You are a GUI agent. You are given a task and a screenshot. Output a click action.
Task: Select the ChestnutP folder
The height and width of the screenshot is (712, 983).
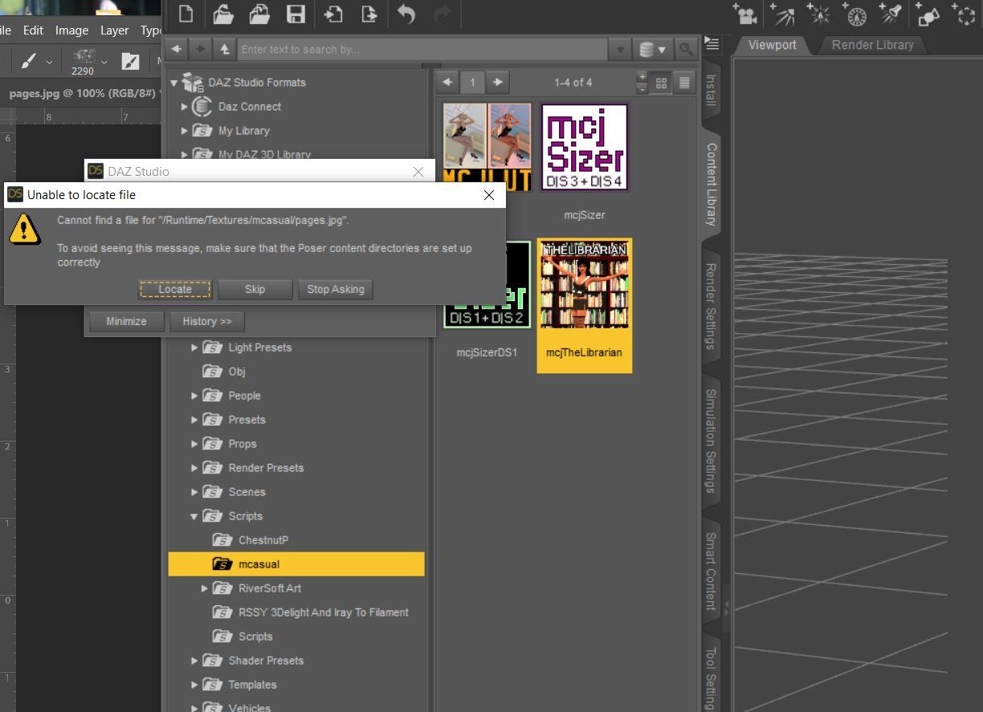coord(263,540)
